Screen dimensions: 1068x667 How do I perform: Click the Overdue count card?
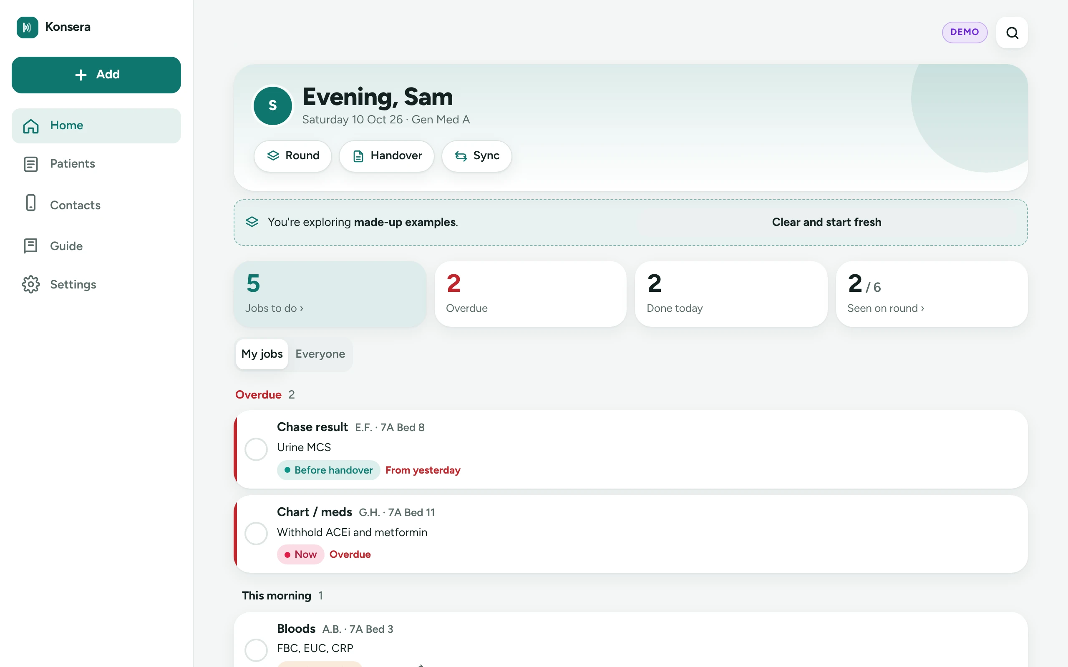pos(531,294)
